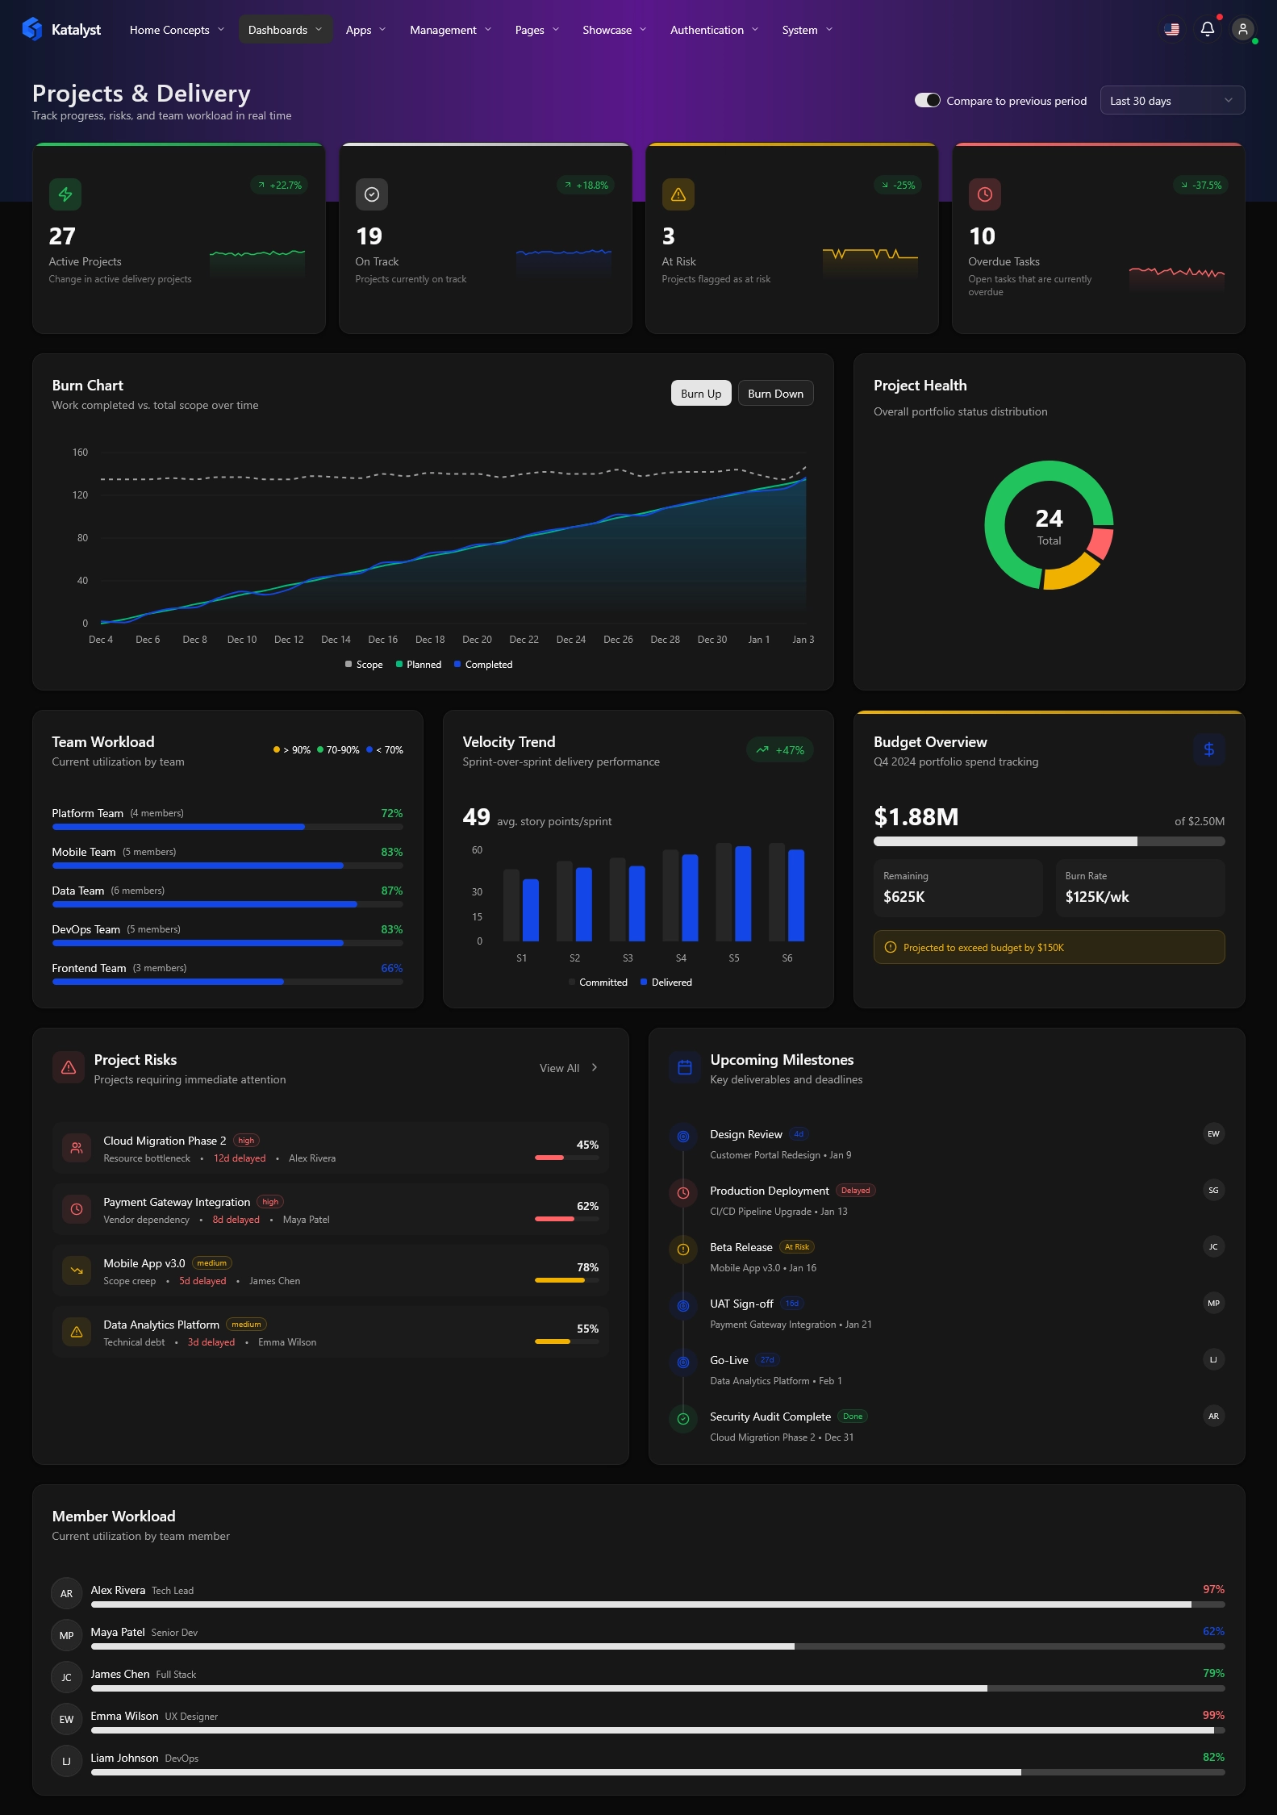Open the user profile avatar menu

pos(1242,30)
